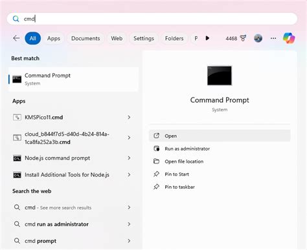Click the search magnifier icon in search box

pyautogui.click(x=16, y=19)
